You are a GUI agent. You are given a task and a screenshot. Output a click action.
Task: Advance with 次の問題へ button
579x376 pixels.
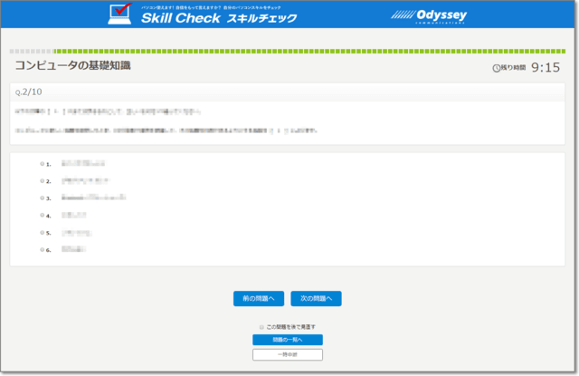point(316,298)
